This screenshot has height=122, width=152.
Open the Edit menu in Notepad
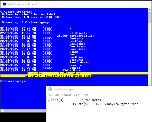(57, 95)
